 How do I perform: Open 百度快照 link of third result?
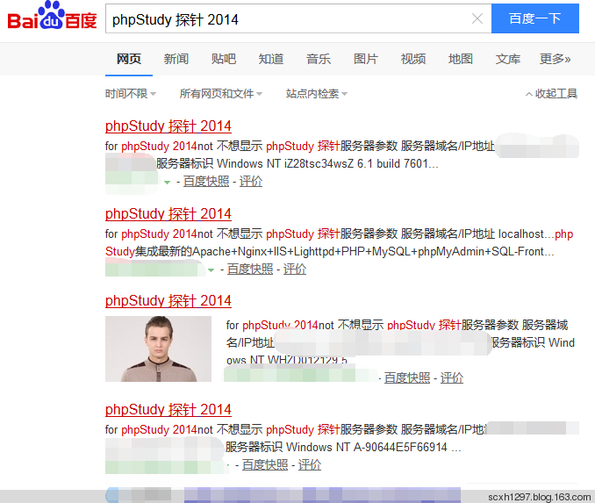click(x=407, y=377)
